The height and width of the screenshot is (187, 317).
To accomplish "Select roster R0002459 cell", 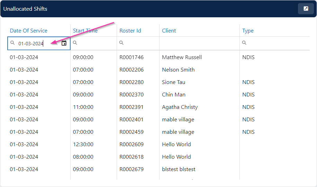I will point(132,132).
